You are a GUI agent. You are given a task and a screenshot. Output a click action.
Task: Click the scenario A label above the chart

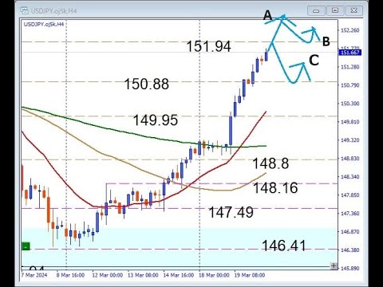(268, 15)
